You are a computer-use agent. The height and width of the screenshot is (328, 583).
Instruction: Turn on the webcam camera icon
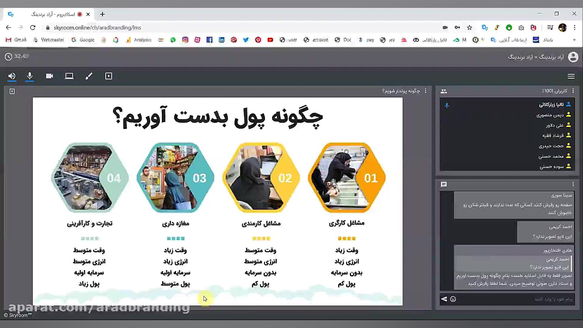click(49, 76)
